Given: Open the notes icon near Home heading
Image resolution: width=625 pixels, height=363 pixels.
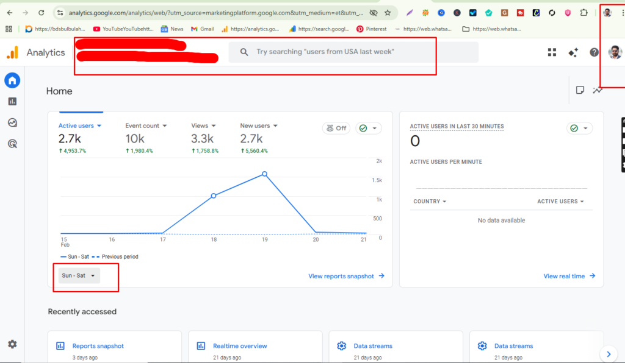Looking at the screenshot, I should 580,90.
